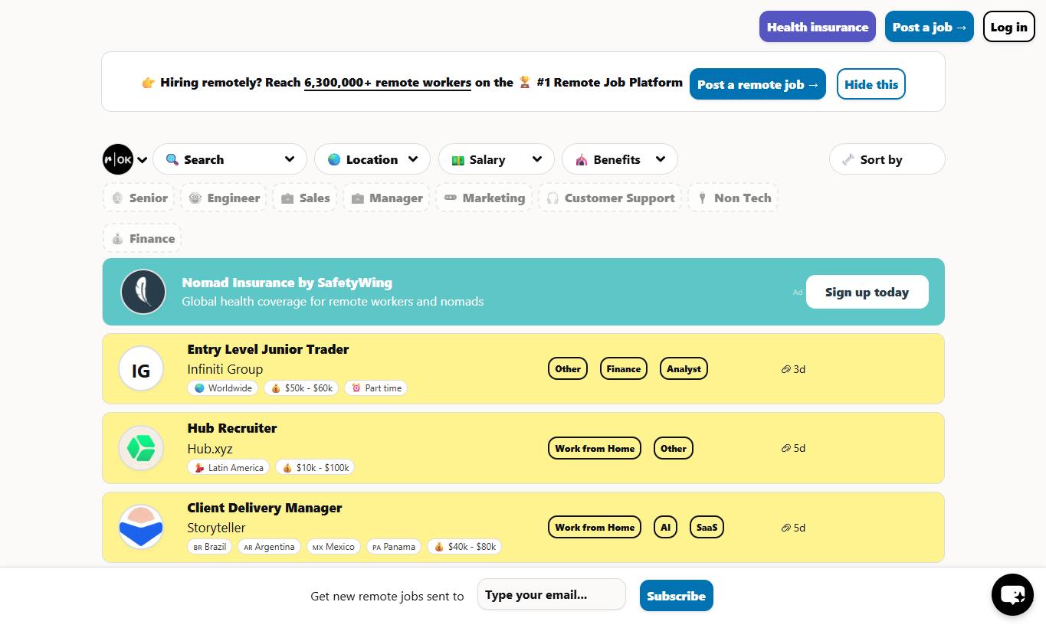
Task: Click the Health insurance button
Action: tap(818, 27)
